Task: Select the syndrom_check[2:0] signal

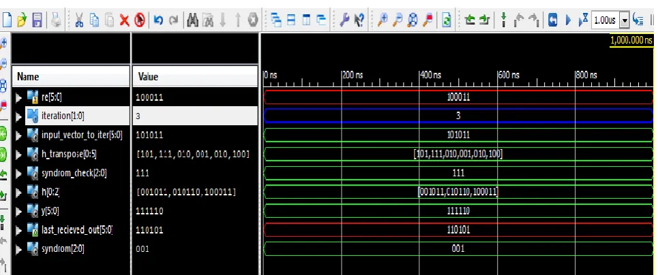Action: coord(74,173)
